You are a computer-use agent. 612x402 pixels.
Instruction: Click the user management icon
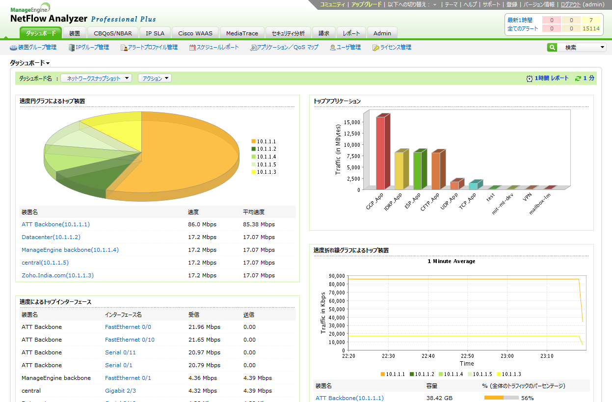pos(332,48)
